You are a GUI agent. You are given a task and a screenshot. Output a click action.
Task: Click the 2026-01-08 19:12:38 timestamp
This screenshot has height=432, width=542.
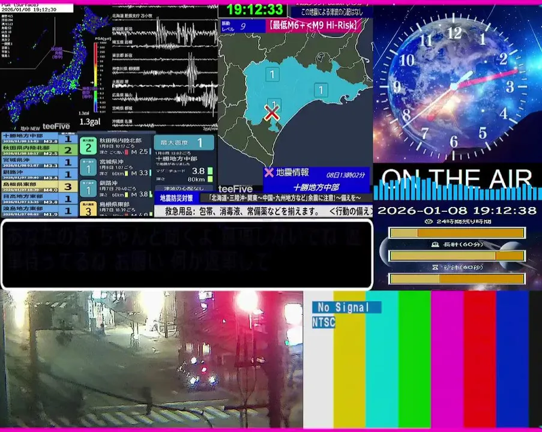457,210
